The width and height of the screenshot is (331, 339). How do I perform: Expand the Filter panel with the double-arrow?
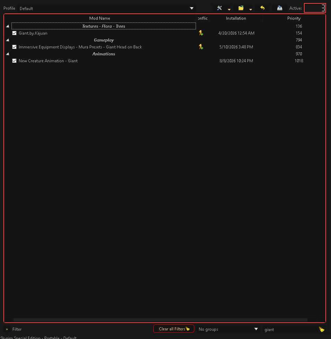pyautogui.click(x=7, y=329)
